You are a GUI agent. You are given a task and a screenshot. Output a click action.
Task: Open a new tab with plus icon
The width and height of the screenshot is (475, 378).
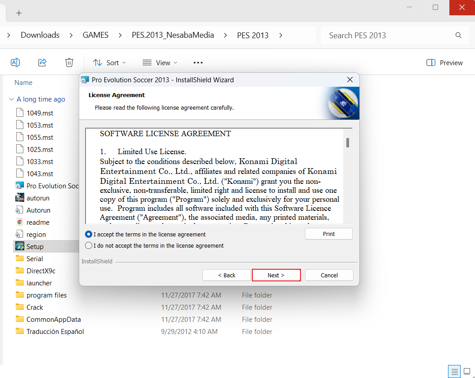(x=19, y=13)
